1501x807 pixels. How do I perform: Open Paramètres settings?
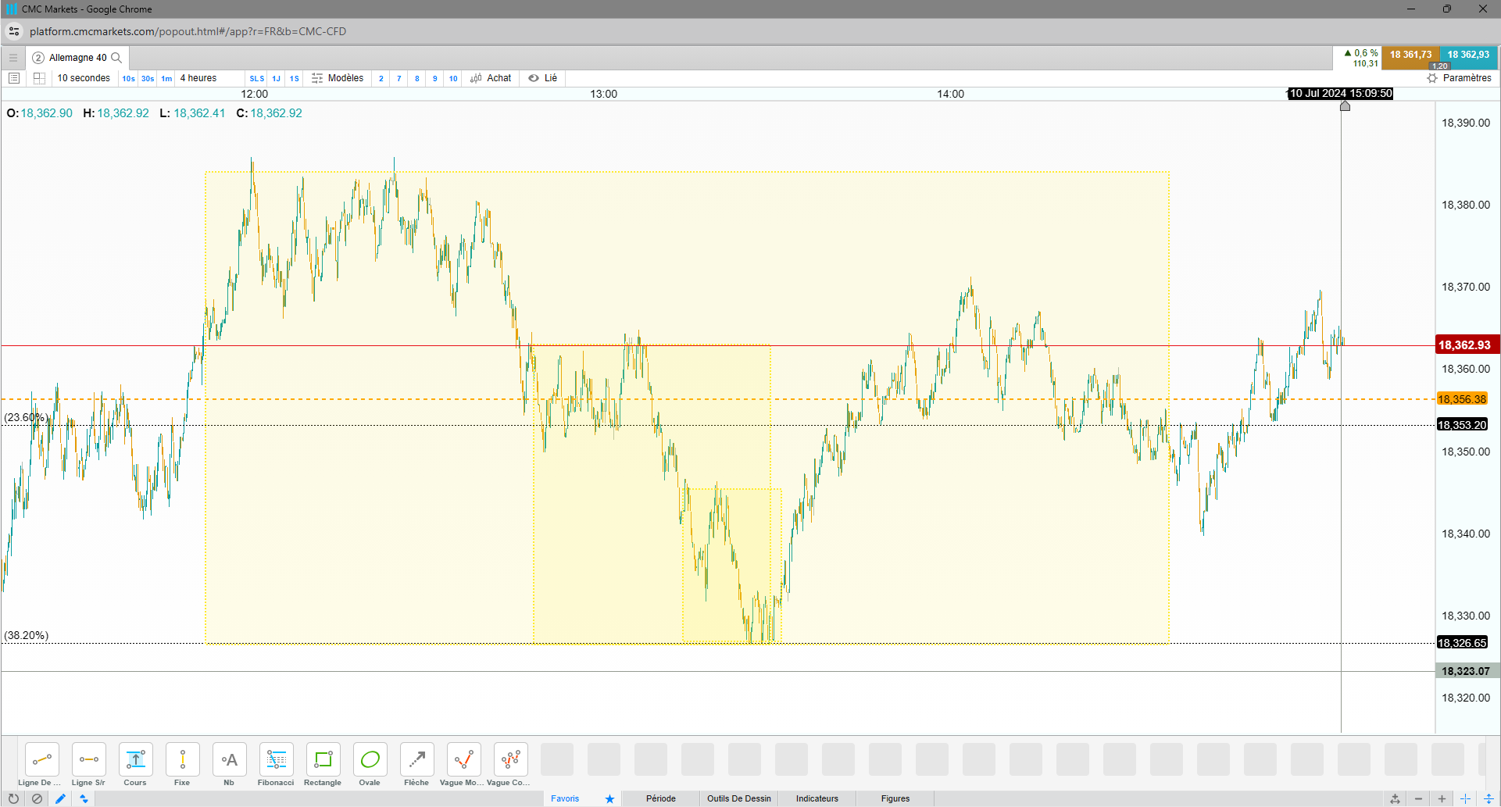coord(1459,78)
